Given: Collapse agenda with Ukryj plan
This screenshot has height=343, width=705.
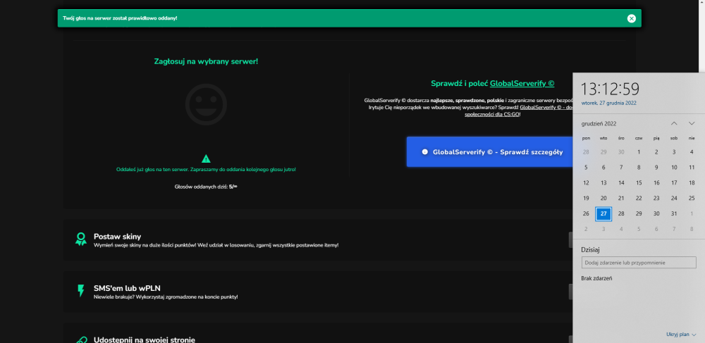Looking at the screenshot, I should 681,334.
